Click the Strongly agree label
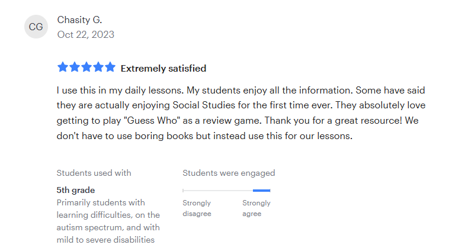Viewport: 449px width, 248px height. [256, 208]
